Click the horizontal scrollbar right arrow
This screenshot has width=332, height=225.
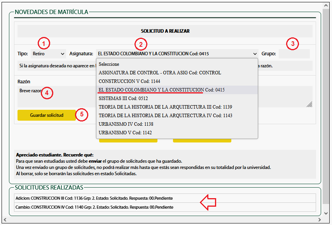(320, 220)
